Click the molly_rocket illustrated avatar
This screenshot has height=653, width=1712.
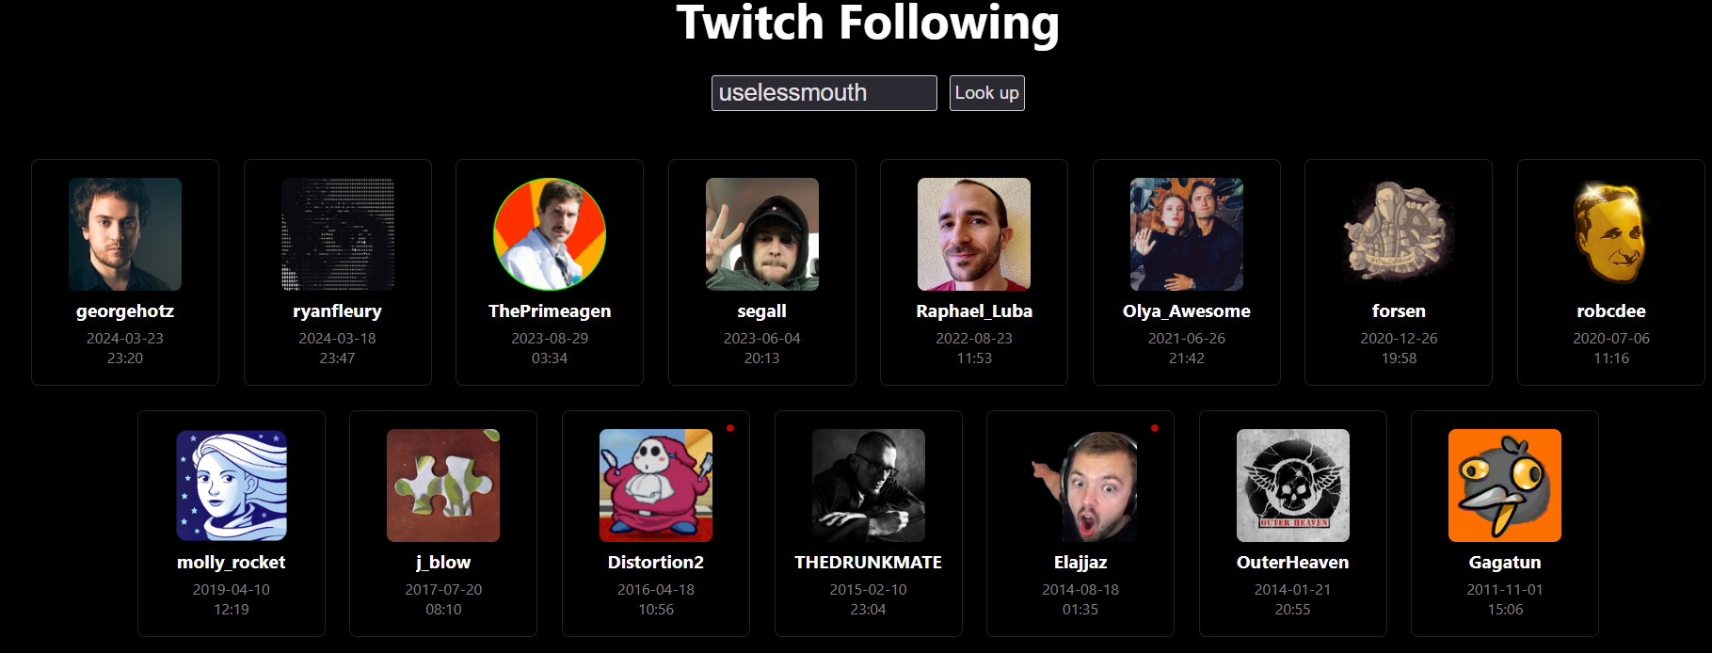tap(232, 486)
